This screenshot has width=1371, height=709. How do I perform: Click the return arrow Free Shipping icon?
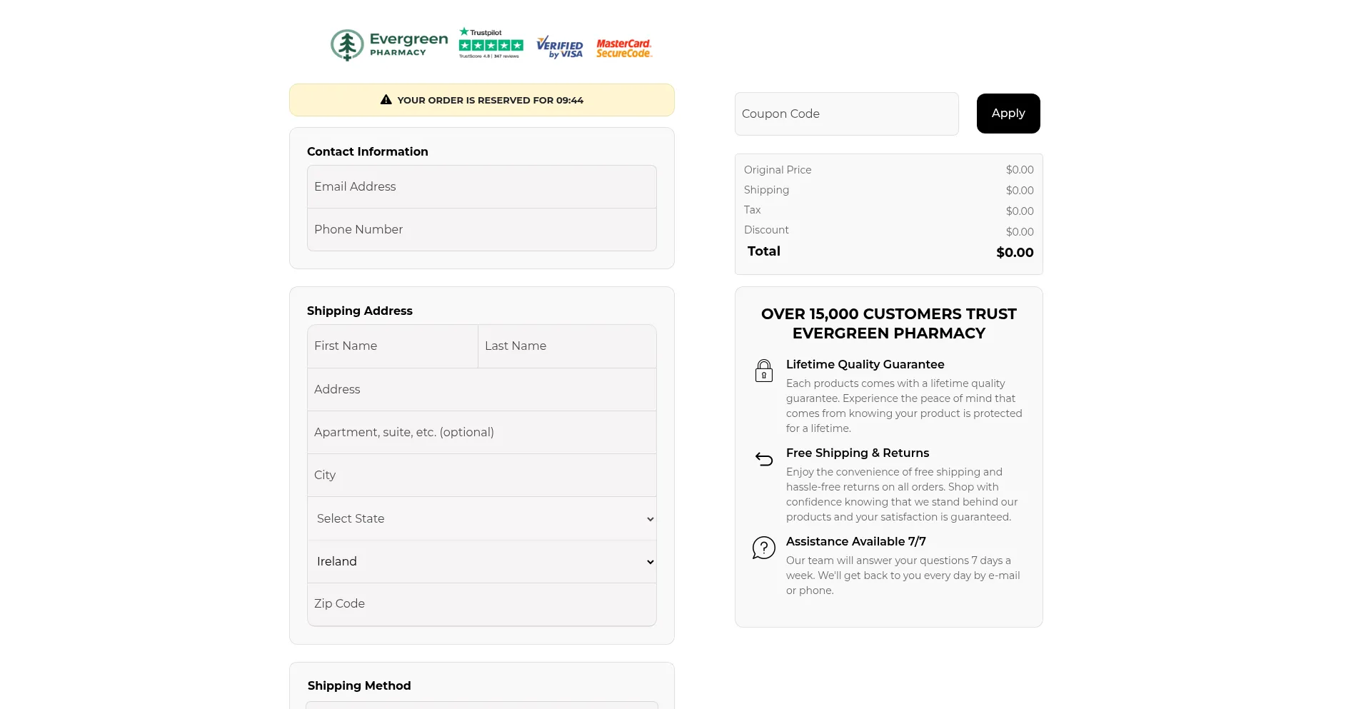(764, 459)
